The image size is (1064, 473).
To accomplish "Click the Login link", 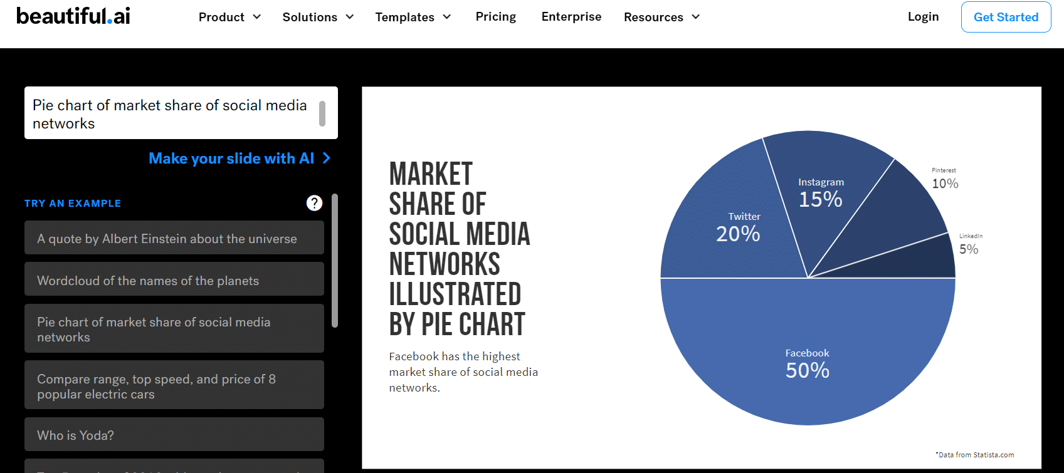I will point(923,17).
